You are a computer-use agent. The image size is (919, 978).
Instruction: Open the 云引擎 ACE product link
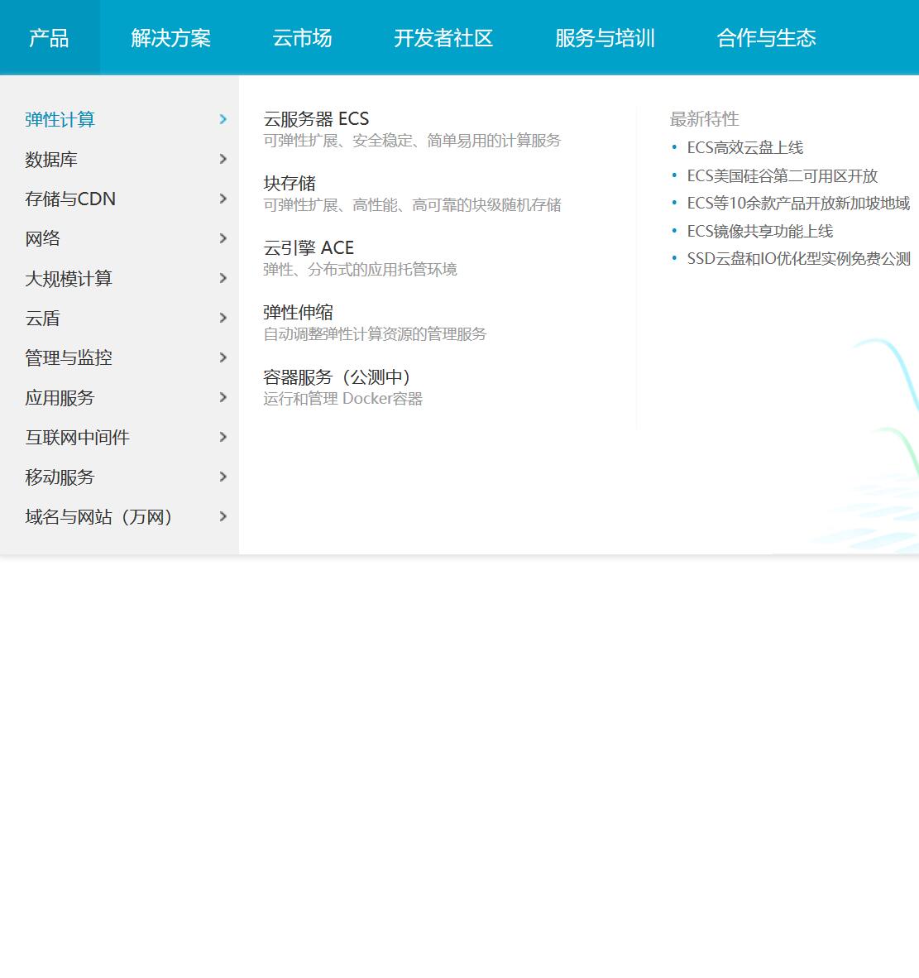coord(309,247)
